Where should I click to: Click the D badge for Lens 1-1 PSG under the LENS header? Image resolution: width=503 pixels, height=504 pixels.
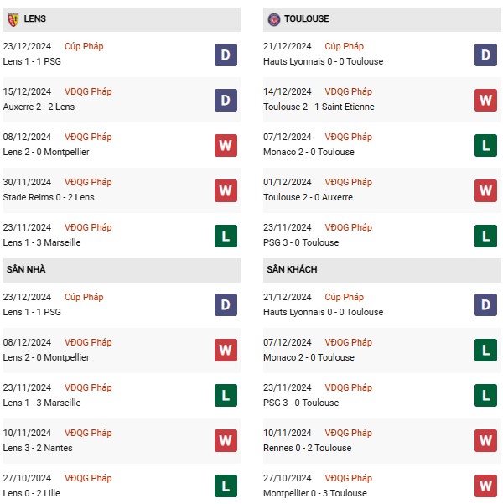pyautogui.click(x=226, y=55)
